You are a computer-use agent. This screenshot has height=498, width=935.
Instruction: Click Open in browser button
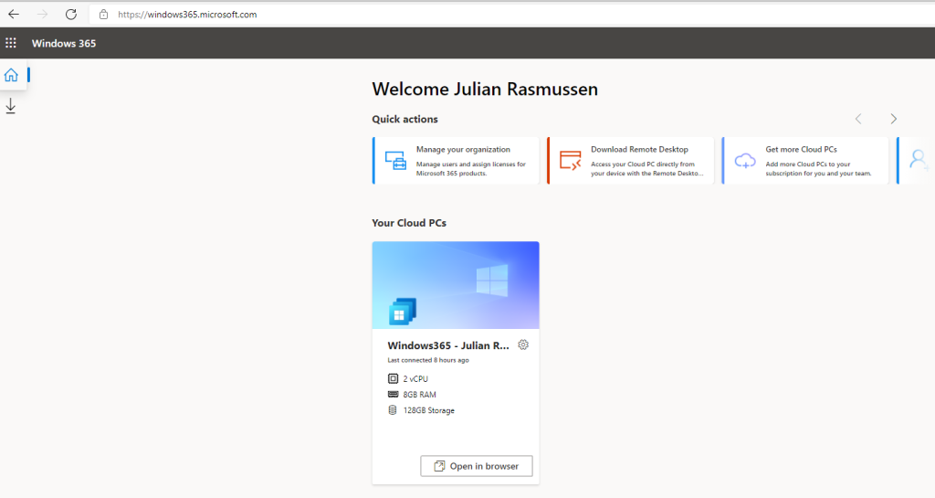click(x=477, y=466)
